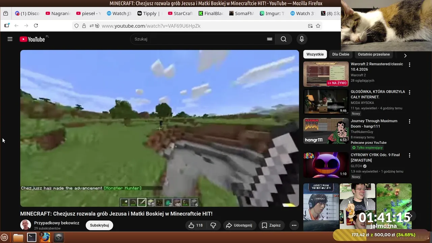
Task: Open the file manager folder in taskbar
Action: (x=18, y=238)
